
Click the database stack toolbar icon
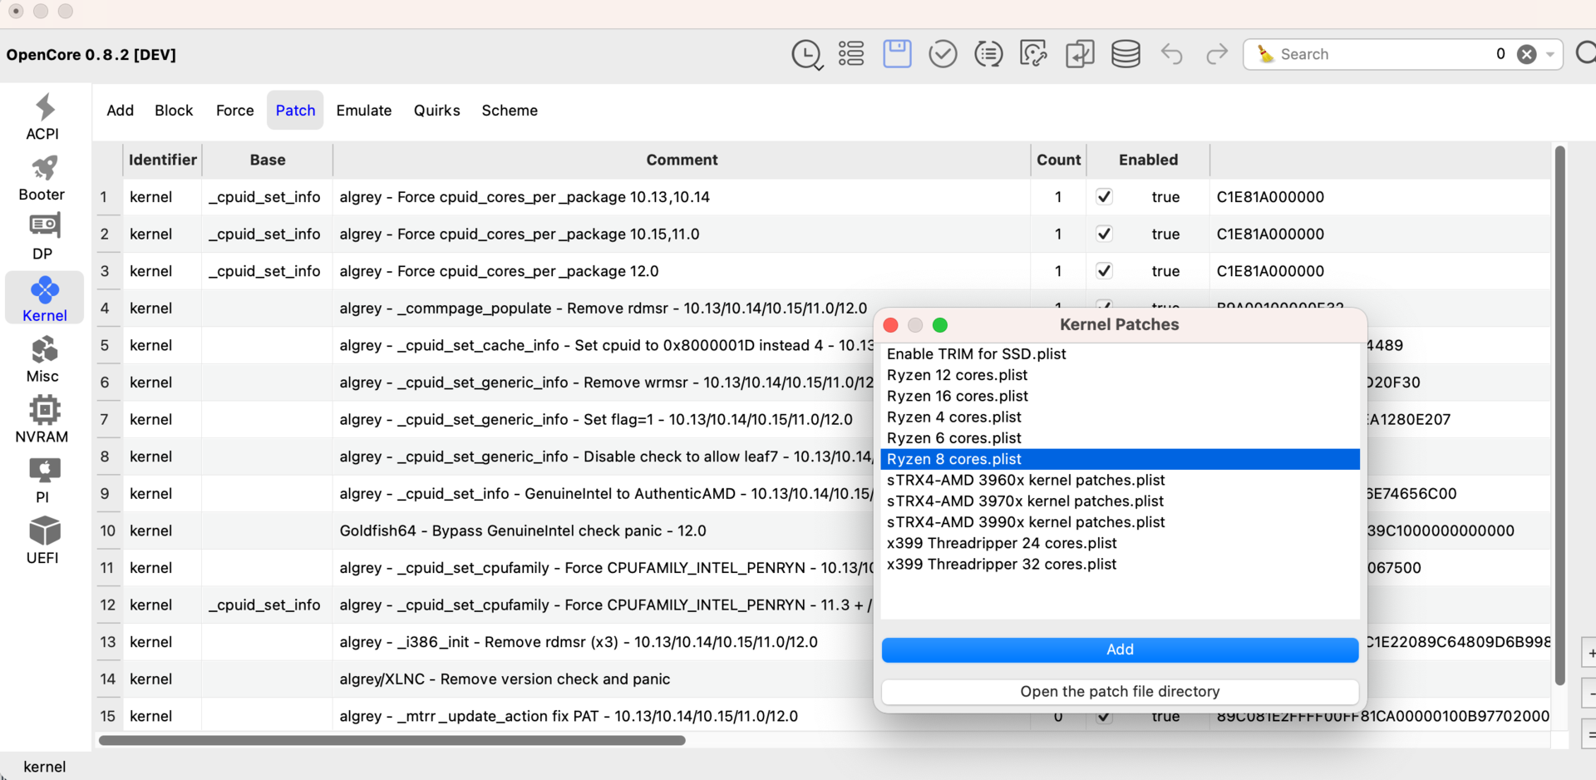pos(1126,54)
